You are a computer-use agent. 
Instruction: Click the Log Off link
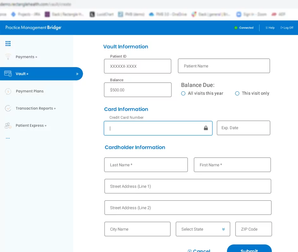(x=287, y=28)
